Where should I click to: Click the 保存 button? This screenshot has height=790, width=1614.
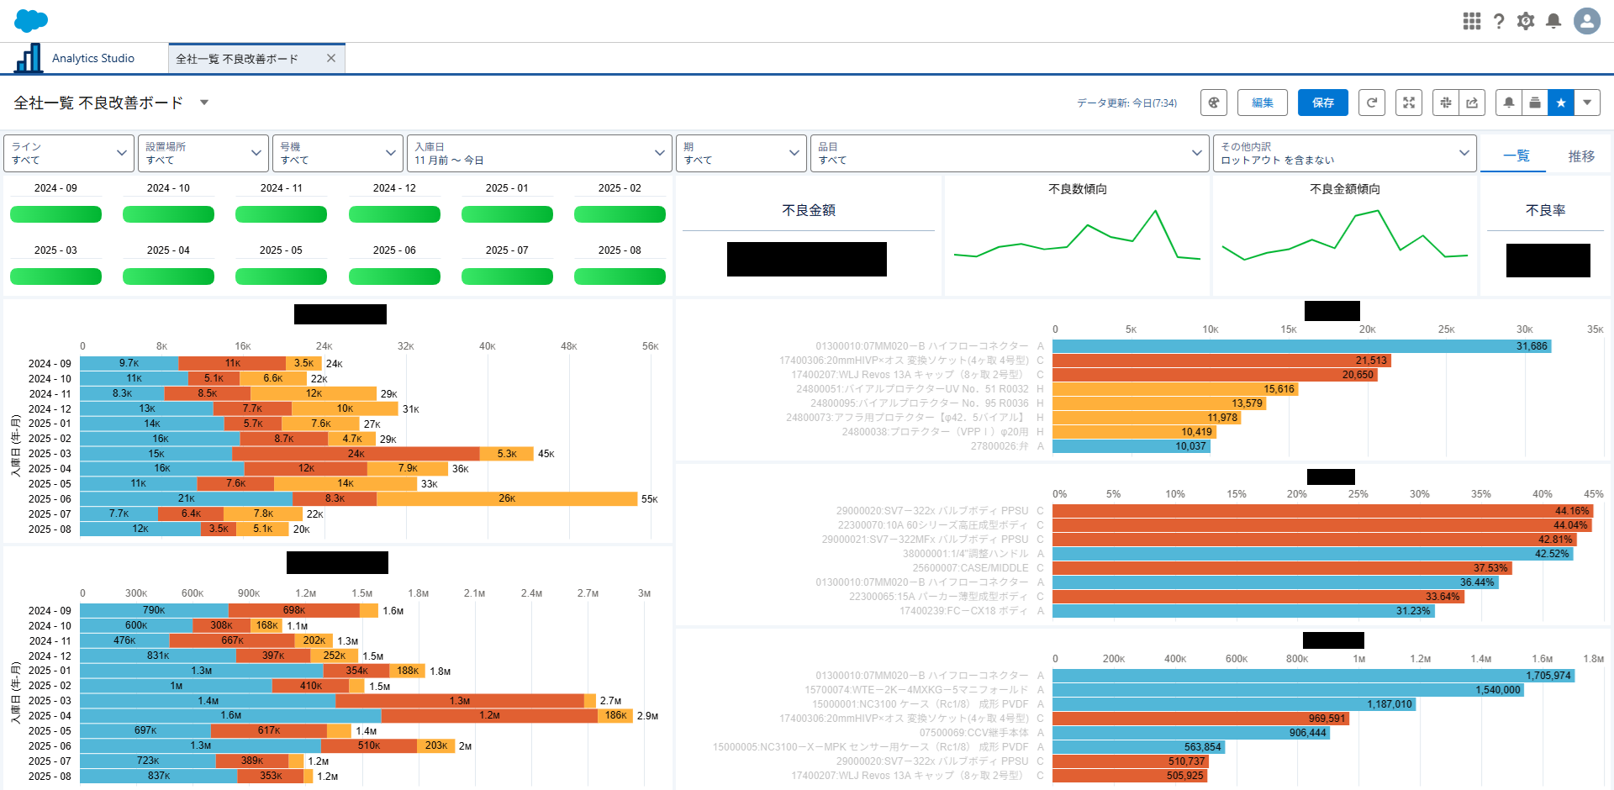(x=1322, y=103)
